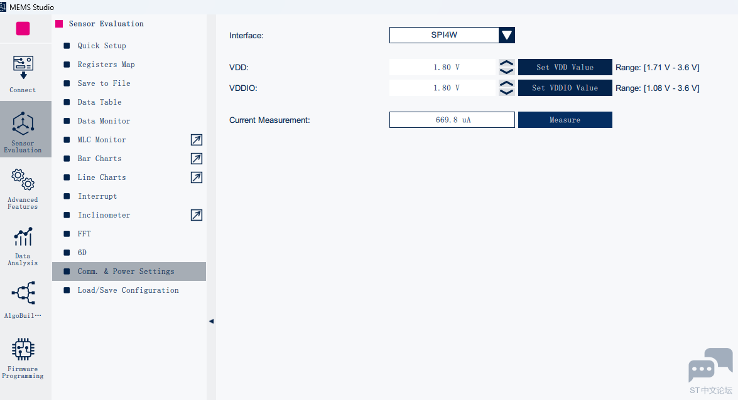Open the Connect panel icon
Image resolution: width=738 pixels, height=400 pixels.
point(23,68)
